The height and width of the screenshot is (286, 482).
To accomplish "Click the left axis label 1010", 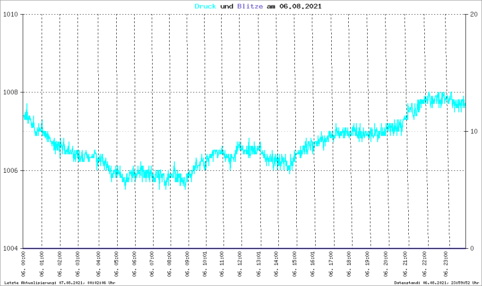I will tap(10, 15).
